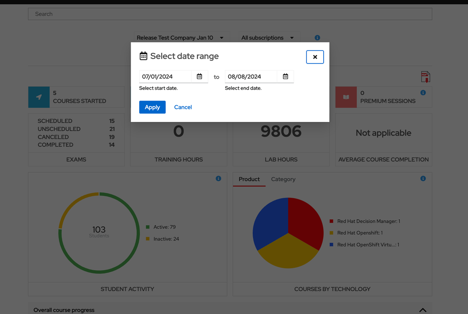Click the end date input field

pos(251,77)
